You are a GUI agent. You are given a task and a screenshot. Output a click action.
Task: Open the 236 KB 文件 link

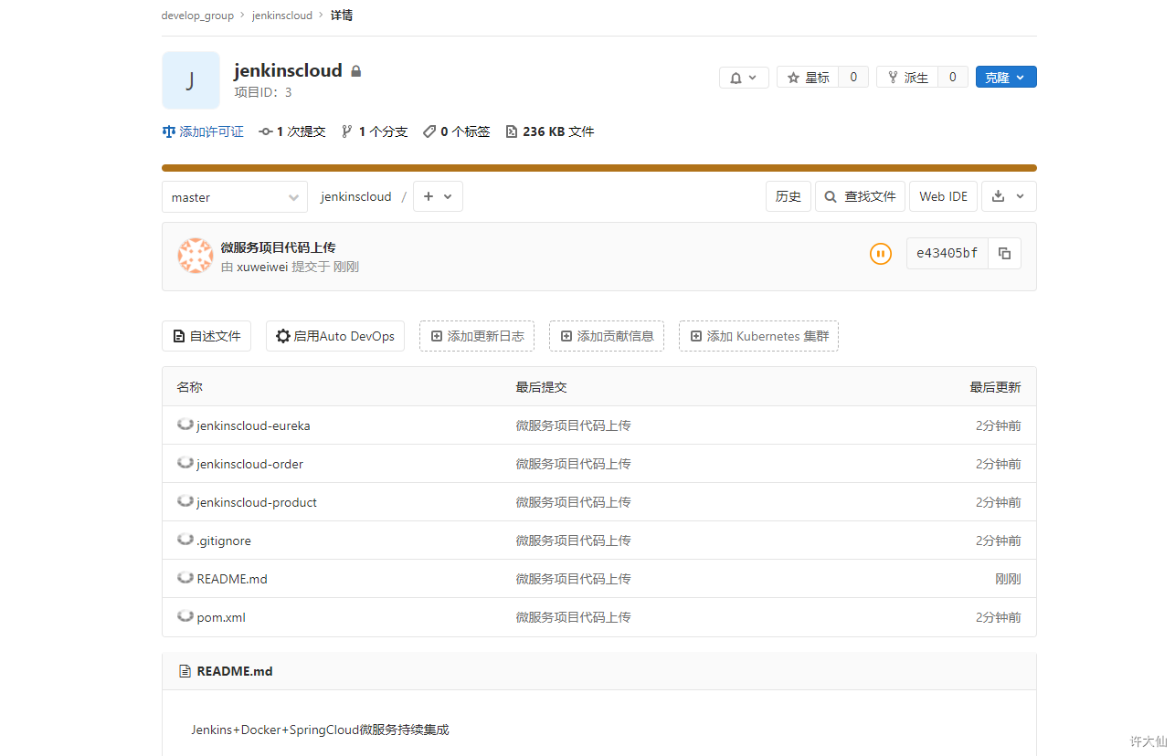pos(550,131)
